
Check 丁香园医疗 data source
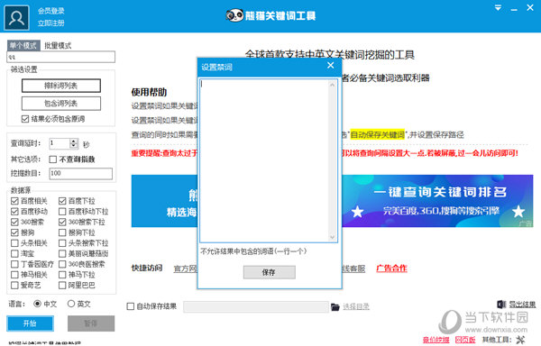click(14, 264)
